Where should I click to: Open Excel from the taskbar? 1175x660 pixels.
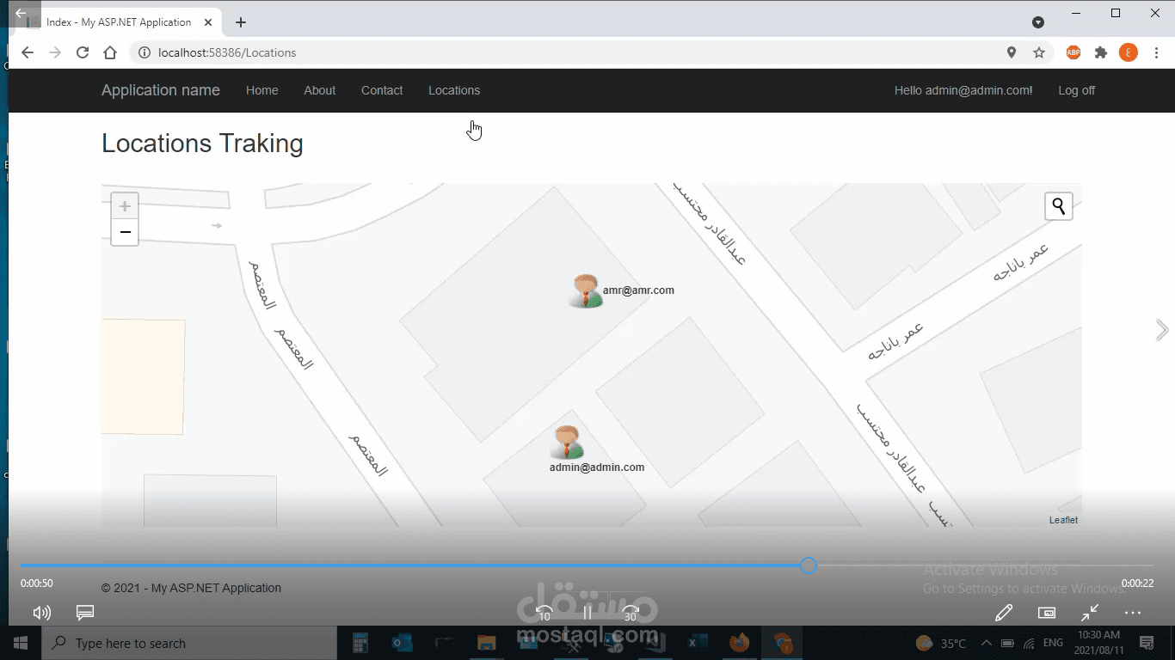697,643
